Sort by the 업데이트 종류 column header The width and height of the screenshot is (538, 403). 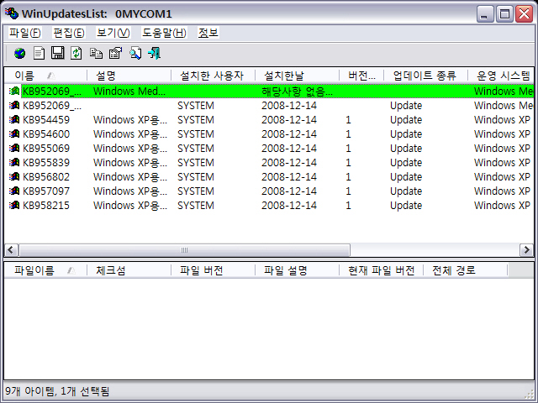pyautogui.click(x=425, y=75)
